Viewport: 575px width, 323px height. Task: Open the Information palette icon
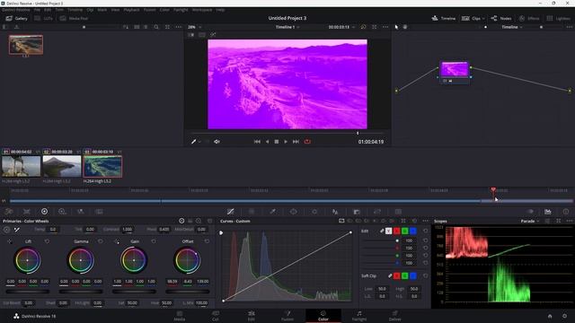[566, 212]
